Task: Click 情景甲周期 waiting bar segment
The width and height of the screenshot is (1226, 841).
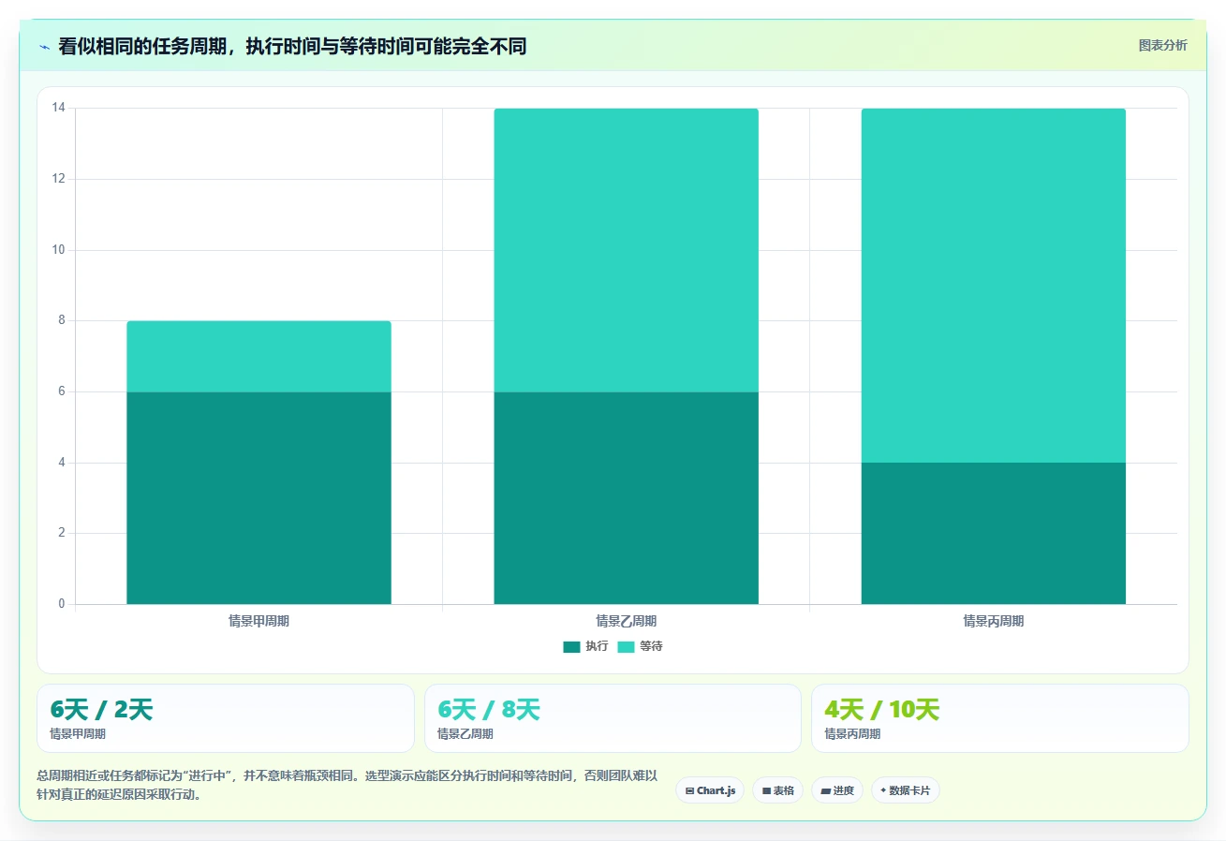Action: pos(258,356)
